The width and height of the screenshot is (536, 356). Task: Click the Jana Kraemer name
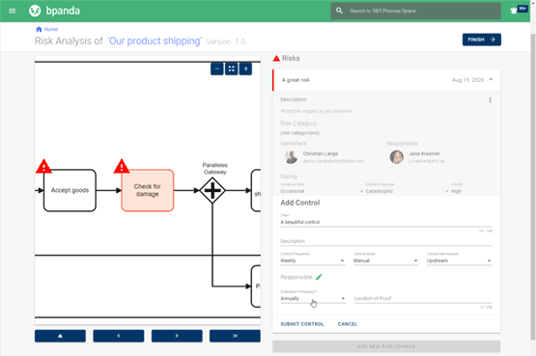point(424,153)
